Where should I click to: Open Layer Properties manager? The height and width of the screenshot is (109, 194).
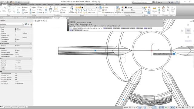72,10
